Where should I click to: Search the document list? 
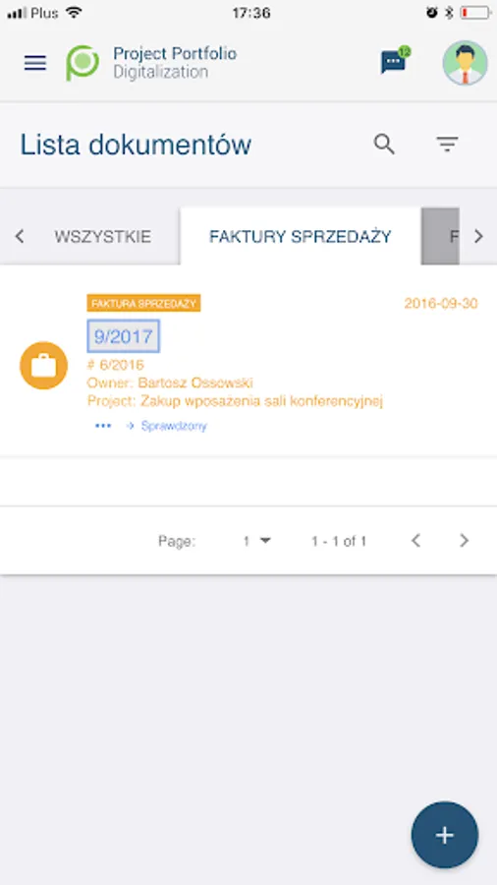tap(384, 145)
